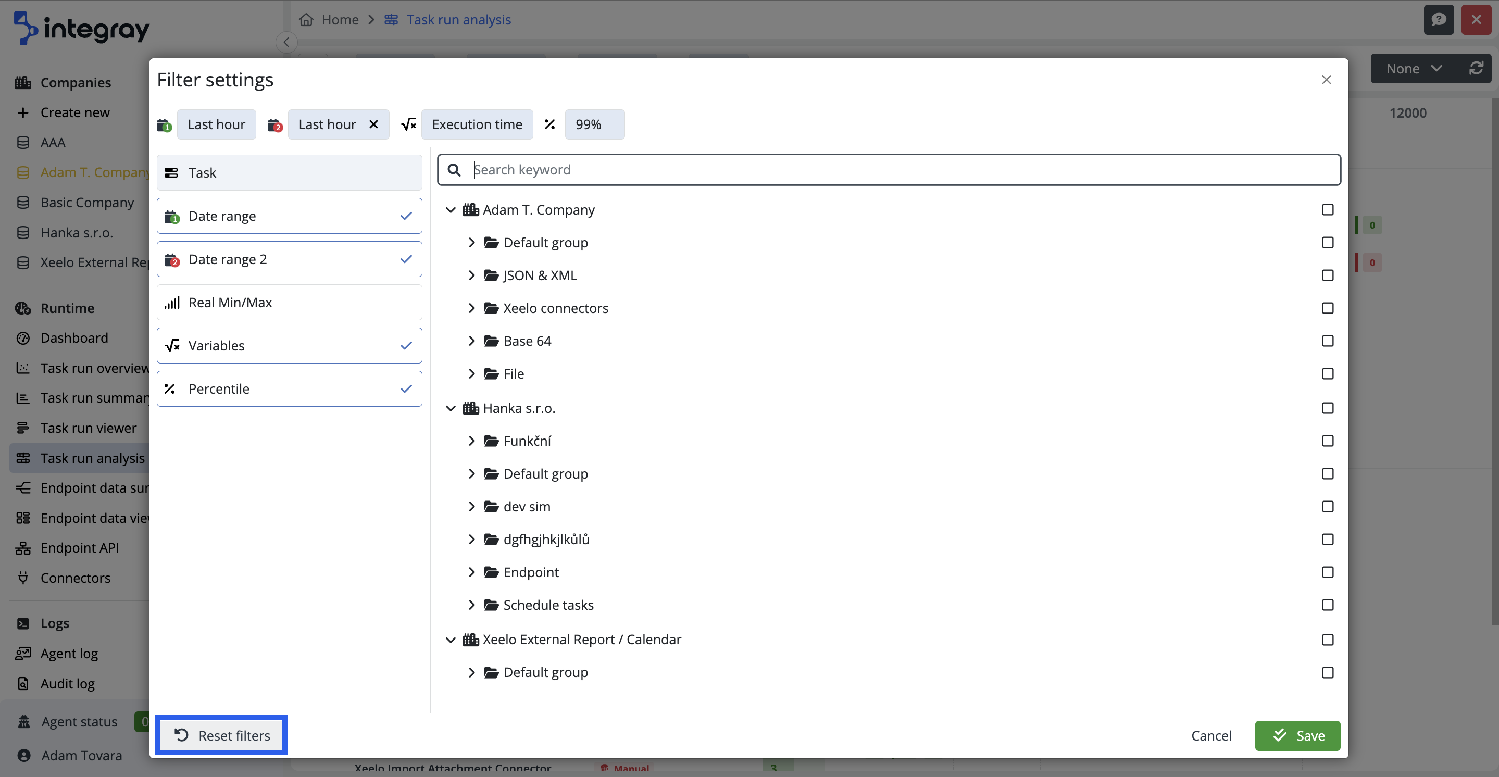The image size is (1499, 777).
Task: Select the Task run viewer icon
Action: (23, 428)
